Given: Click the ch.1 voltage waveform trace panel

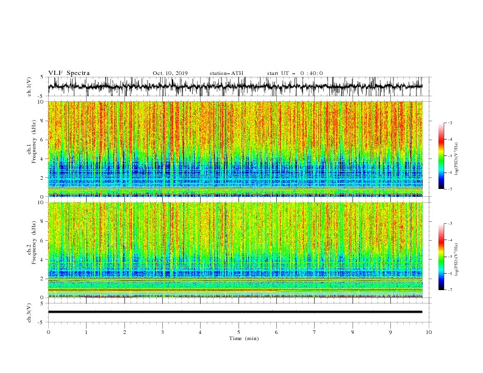Looking at the screenshot, I should click(235, 87).
